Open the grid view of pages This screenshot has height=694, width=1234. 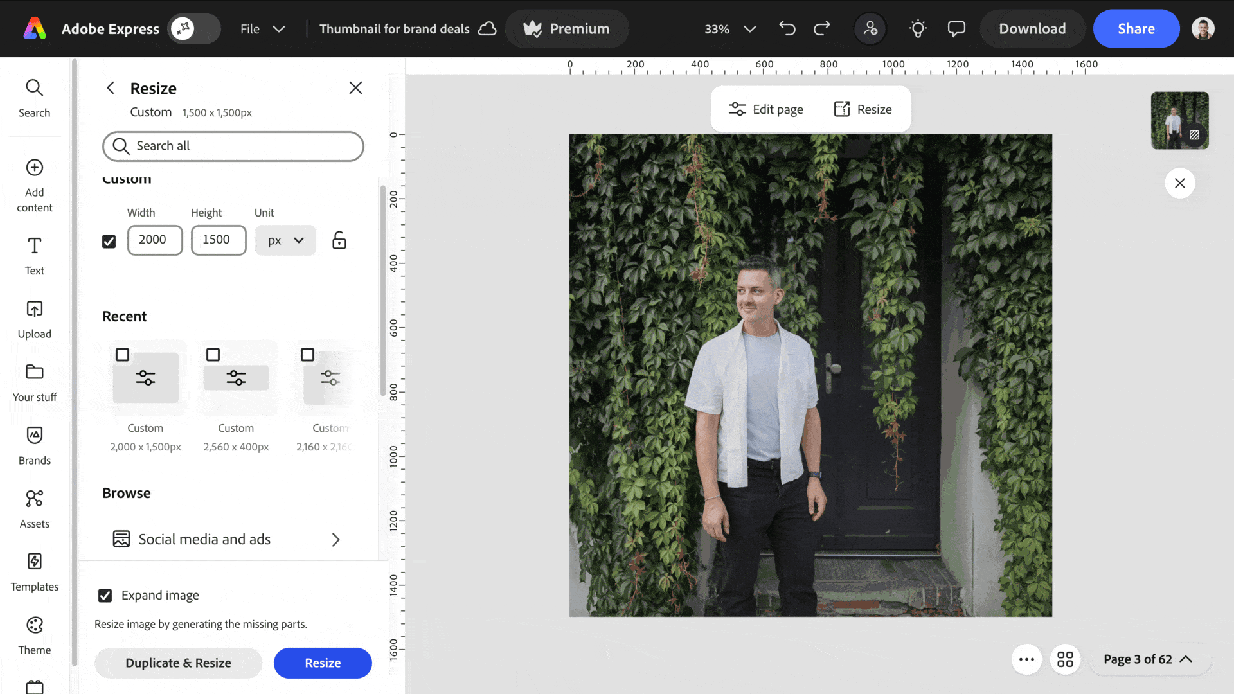coord(1065,659)
